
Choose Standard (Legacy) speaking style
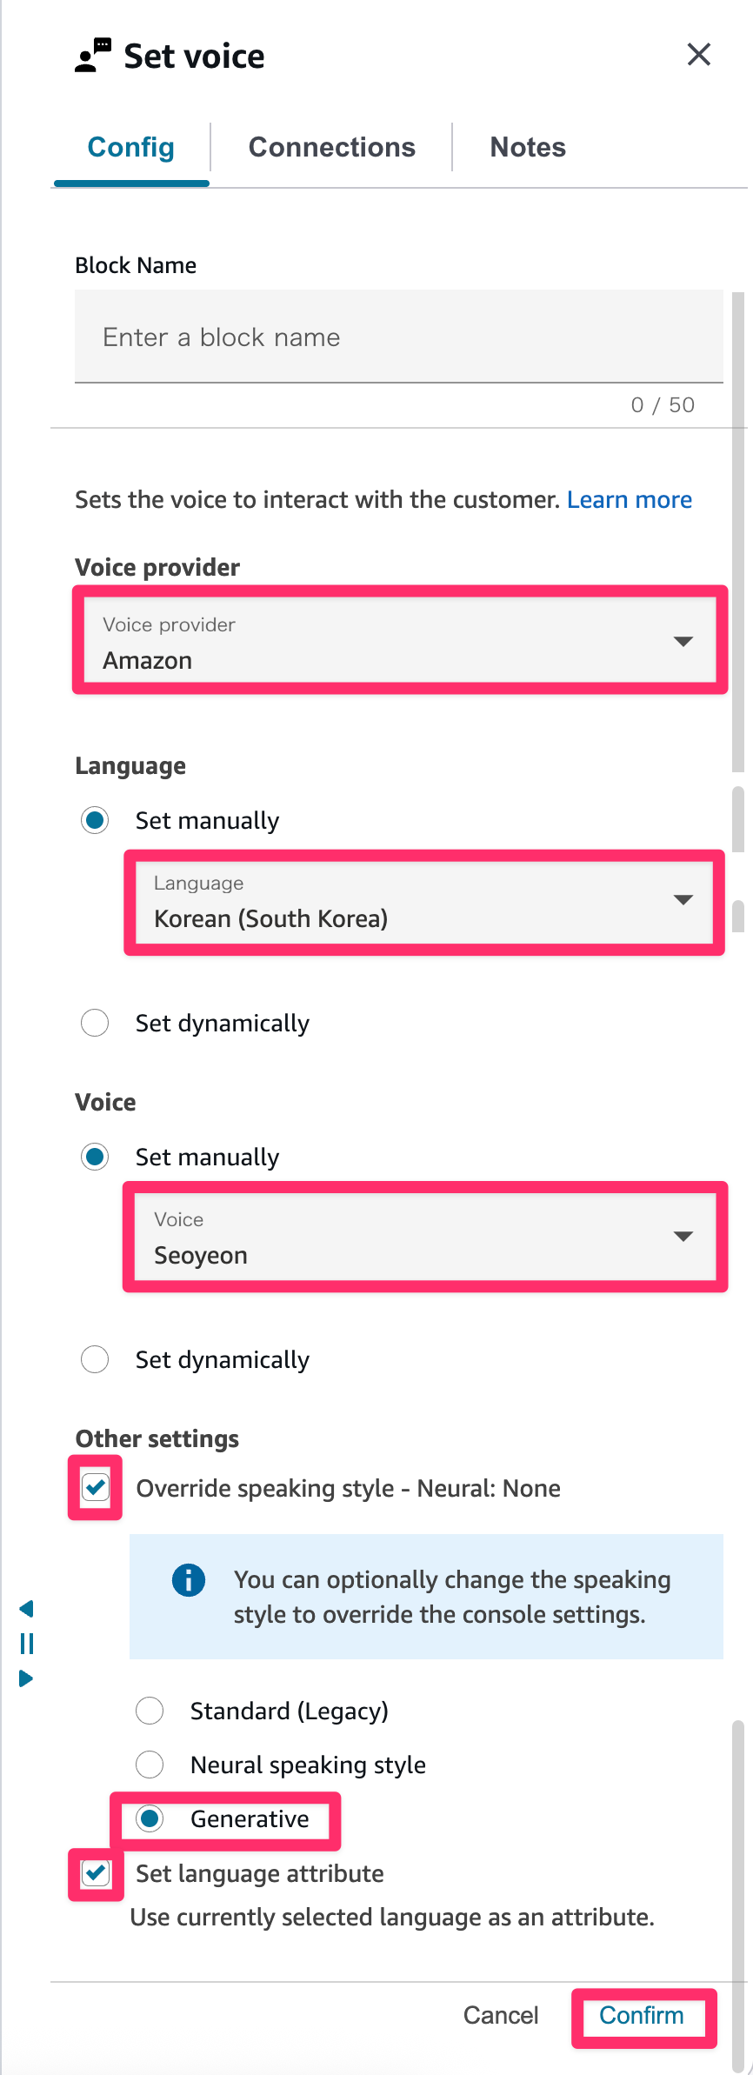coord(150,1711)
